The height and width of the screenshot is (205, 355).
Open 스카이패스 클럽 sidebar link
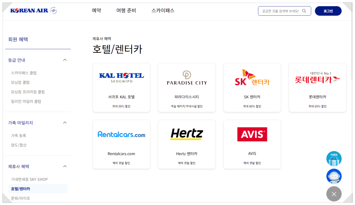[24, 73]
